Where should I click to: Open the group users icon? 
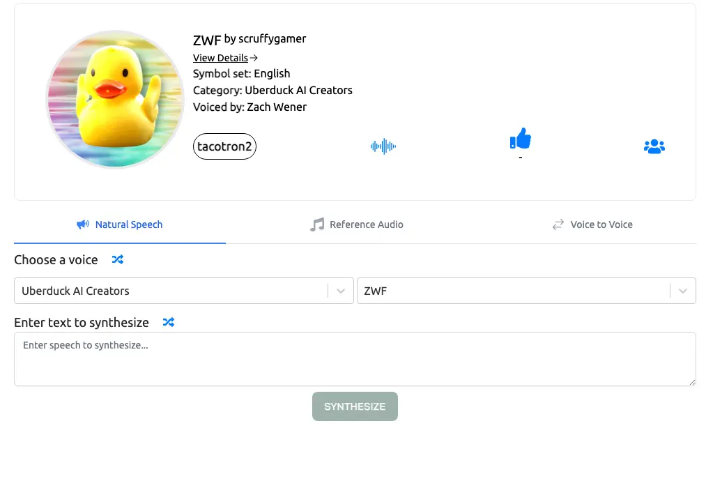tap(654, 146)
